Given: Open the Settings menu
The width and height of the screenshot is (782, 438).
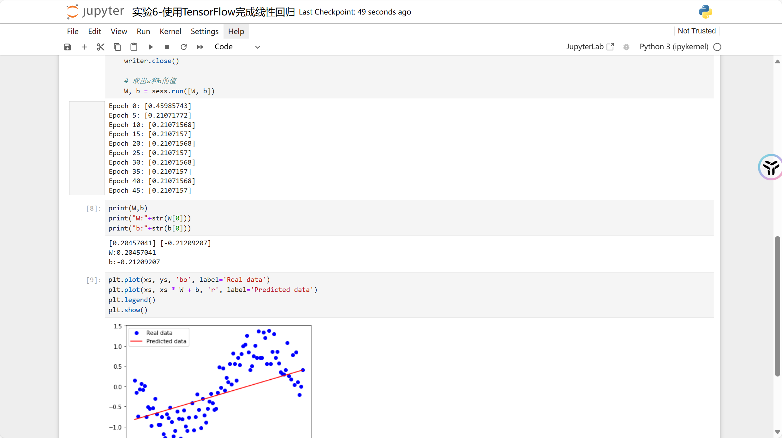Looking at the screenshot, I should tap(204, 31).
